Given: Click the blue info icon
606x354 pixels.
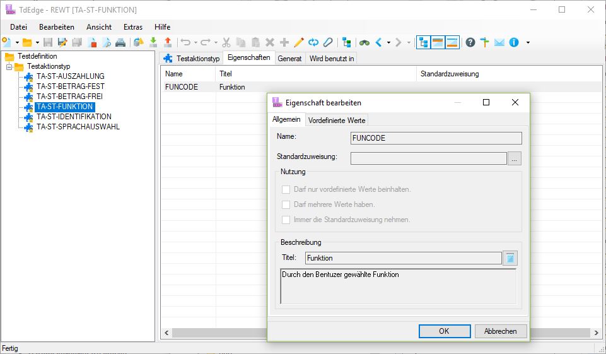Looking at the screenshot, I should click(x=514, y=42).
